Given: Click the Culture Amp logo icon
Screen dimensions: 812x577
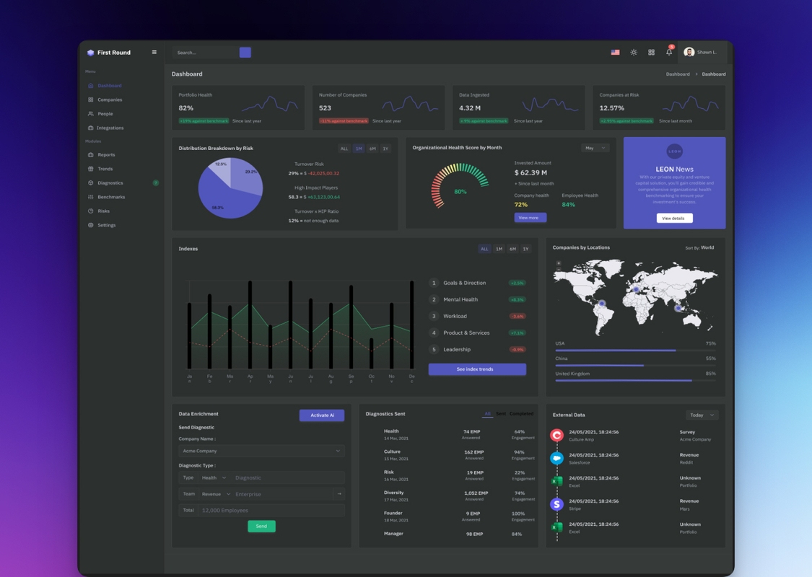Looking at the screenshot, I should coord(556,435).
